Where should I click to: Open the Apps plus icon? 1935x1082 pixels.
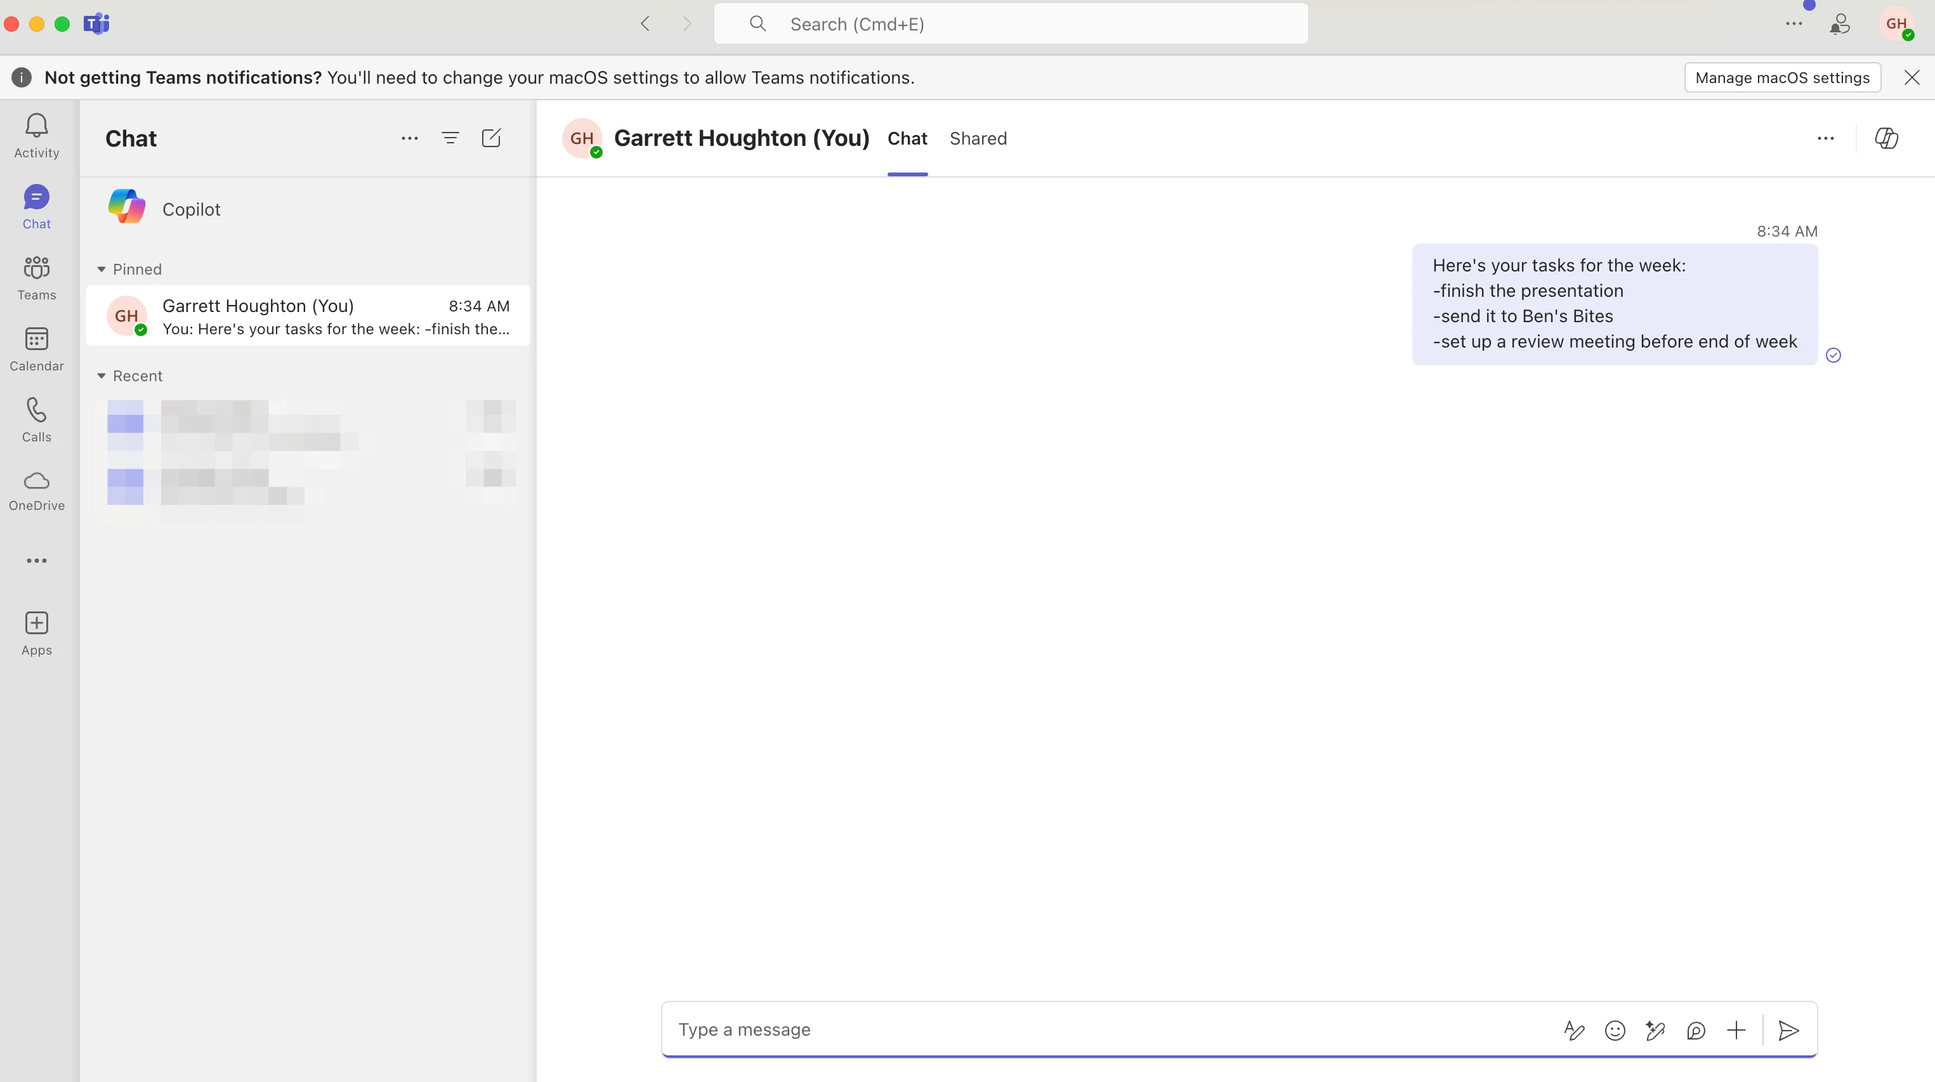click(36, 633)
